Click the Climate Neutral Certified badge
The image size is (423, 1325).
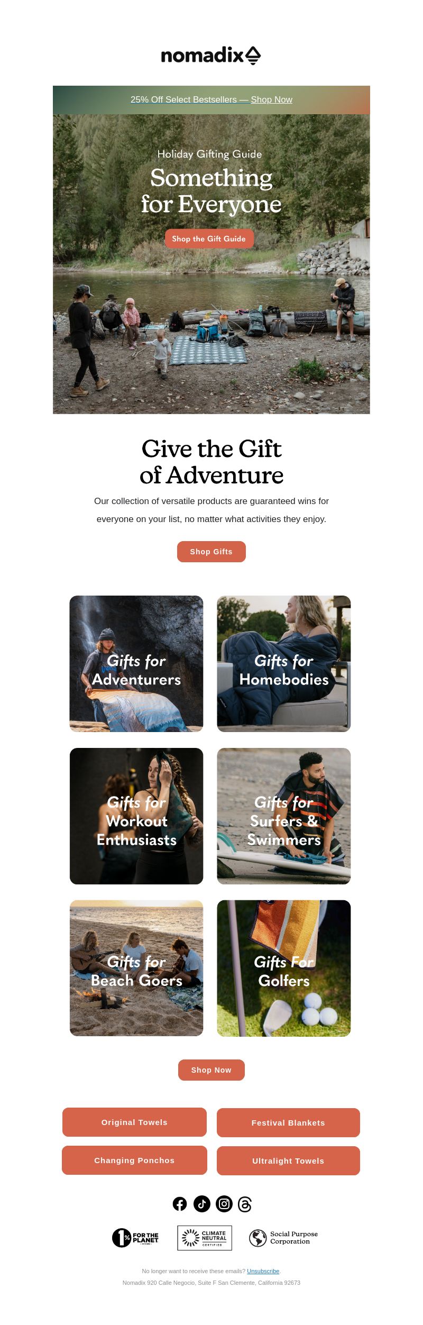[x=205, y=1238]
